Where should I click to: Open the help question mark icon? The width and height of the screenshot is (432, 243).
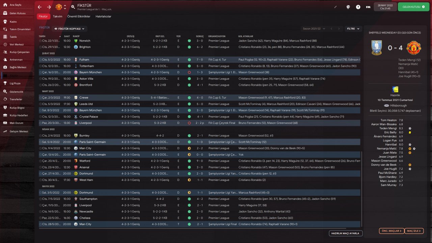coord(358,7)
